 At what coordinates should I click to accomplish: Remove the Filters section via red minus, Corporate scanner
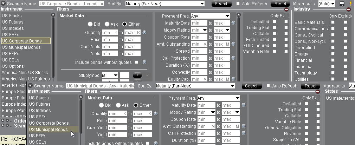click(x=286, y=9)
